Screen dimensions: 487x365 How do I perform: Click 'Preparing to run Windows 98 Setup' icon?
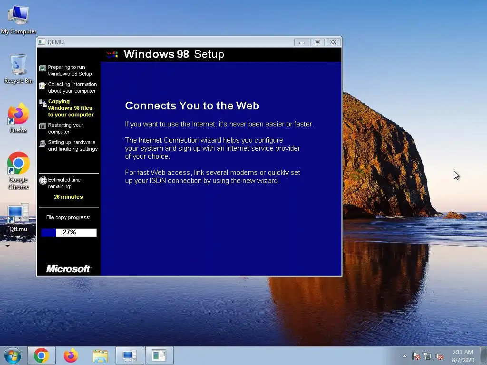click(42, 68)
